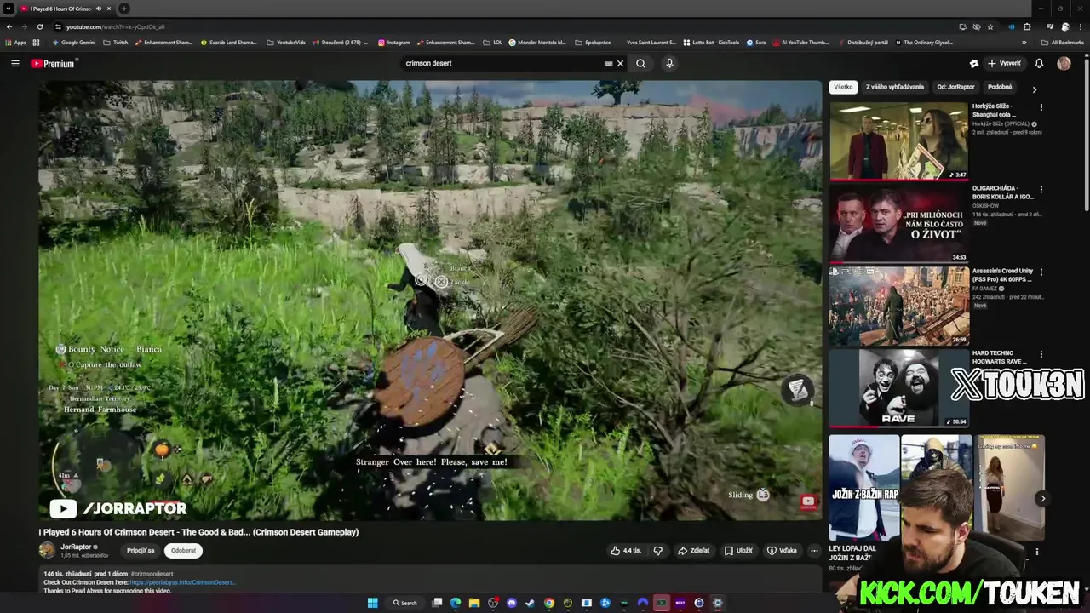This screenshot has height=613, width=1090.
Task: Click the #crimsondesert hashtag
Action: (152, 574)
